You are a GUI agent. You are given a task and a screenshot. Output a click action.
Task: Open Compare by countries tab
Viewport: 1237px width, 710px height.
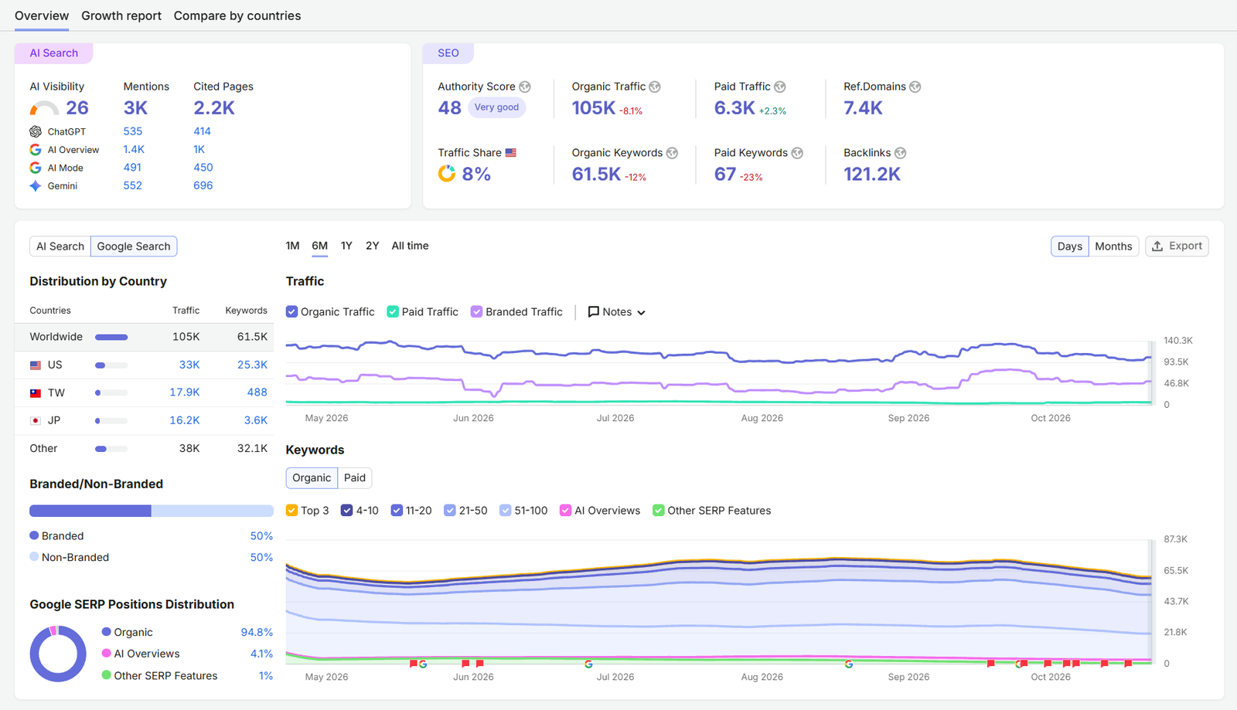(237, 15)
